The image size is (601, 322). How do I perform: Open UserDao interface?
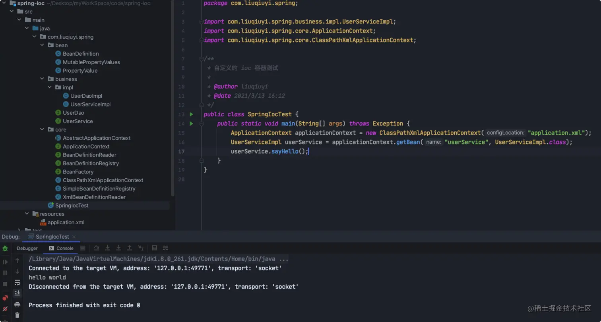coord(70,113)
